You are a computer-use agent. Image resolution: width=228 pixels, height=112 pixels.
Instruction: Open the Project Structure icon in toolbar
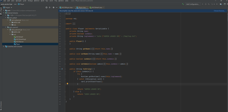(221, 4)
